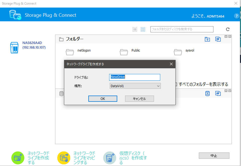Viewport: 241px width, 166px height.
Task: Click the disk section up chevron
Action: [226, 91]
